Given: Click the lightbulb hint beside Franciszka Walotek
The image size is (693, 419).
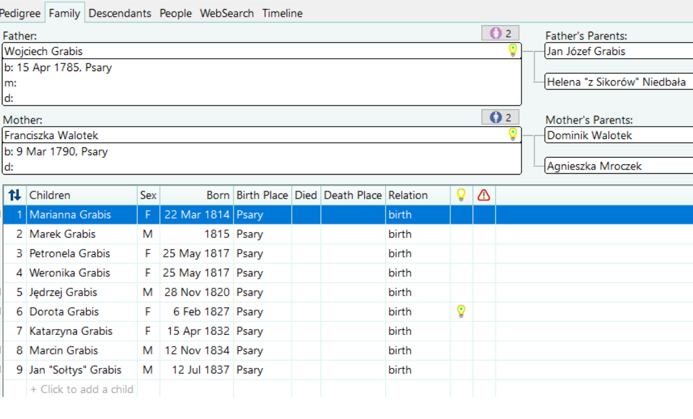Looking at the screenshot, I should click(x=512, y=134).
